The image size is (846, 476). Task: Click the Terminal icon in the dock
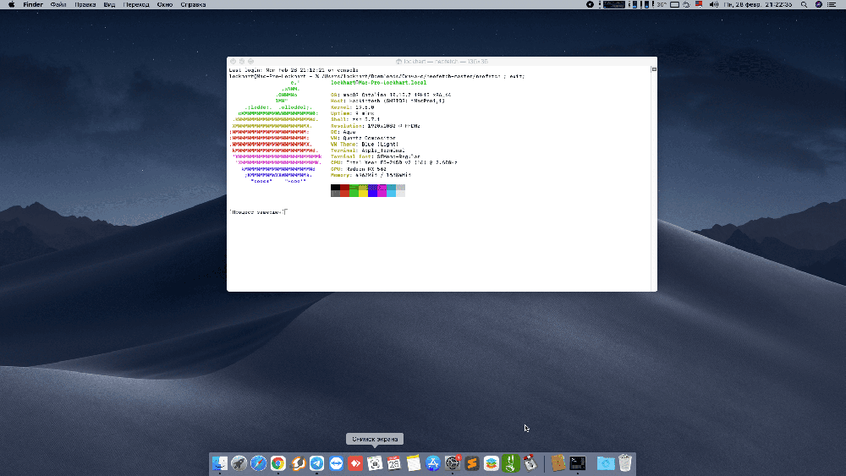(578, 463)
